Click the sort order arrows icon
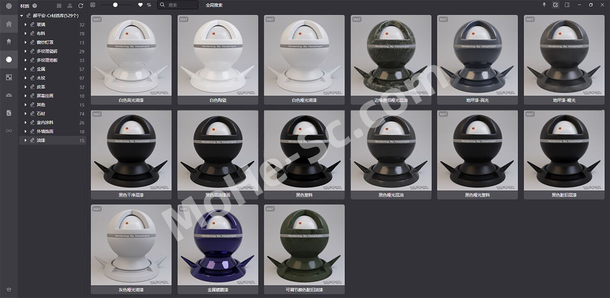This screenshot has width=610, height=298. 149,5
